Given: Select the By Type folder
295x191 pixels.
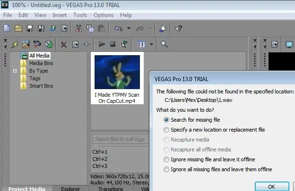Looking at the screenshot, I should [x=39, y=71].
